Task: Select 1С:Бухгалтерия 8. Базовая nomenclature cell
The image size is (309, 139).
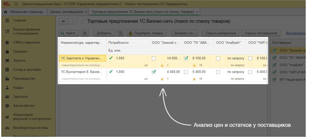Action: [x=82, y=72]
